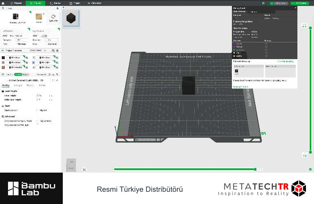The image size is (314, 204).
Task: Click the red filament 5 color swatch
Action: coord(3,67)
